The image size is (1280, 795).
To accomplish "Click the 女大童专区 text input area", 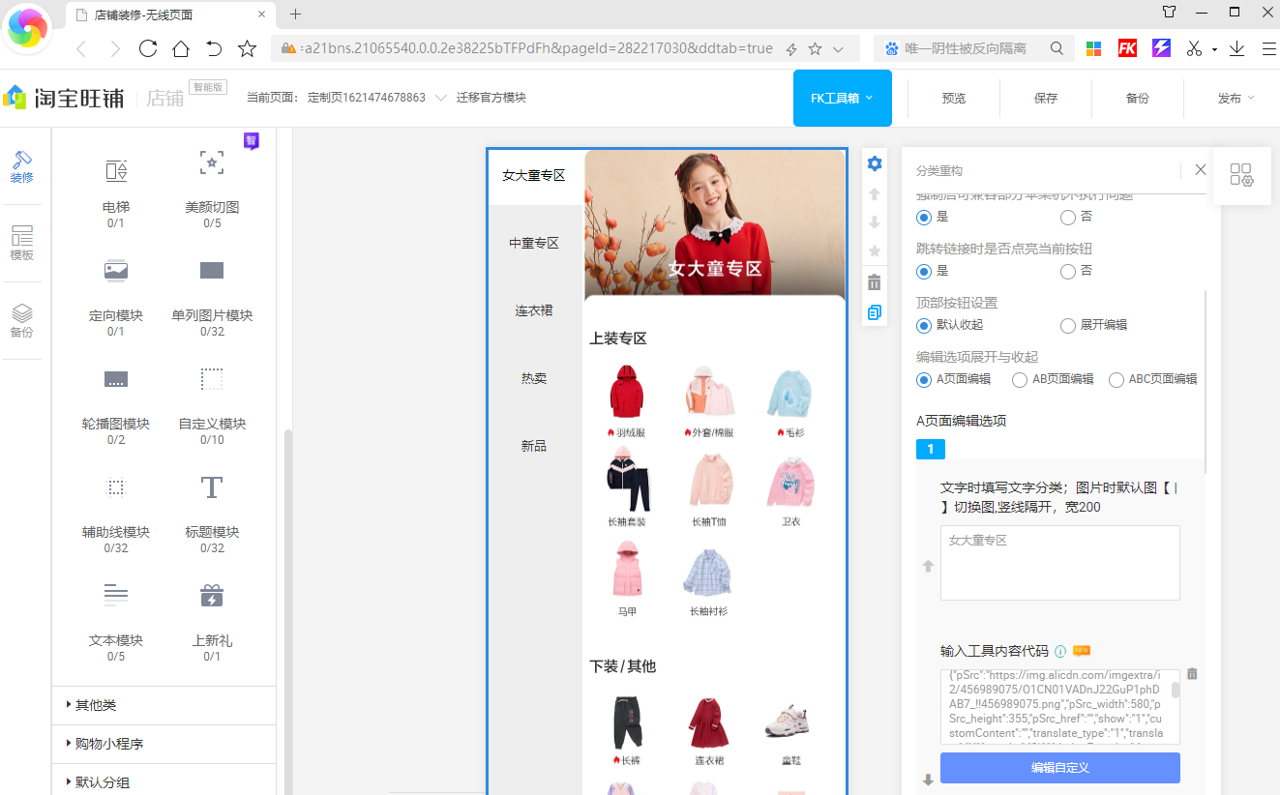I will (x=1059, y=563).
